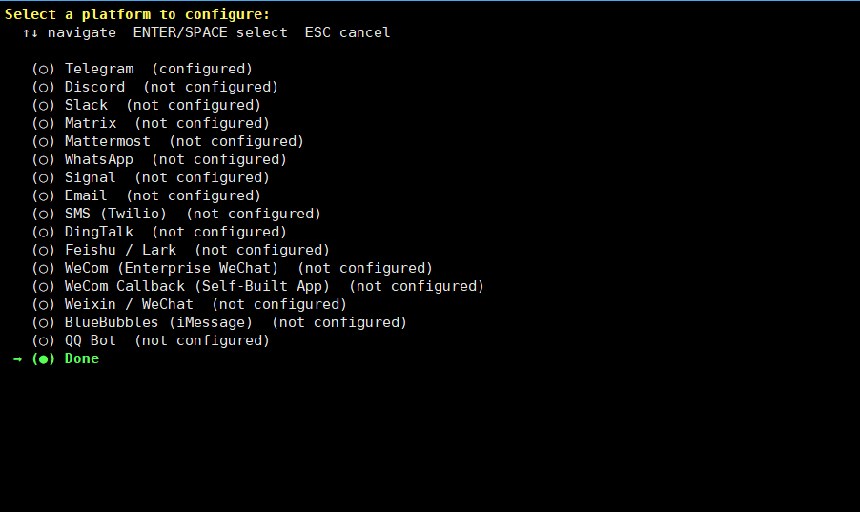This screenshot has width=860, height=512.
Task: Choose the Signal radio button
Action: 44,177
